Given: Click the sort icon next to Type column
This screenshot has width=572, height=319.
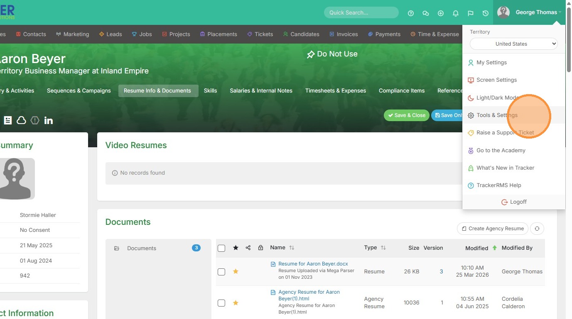Looking at the screenshot, I should tap(383, 248).
